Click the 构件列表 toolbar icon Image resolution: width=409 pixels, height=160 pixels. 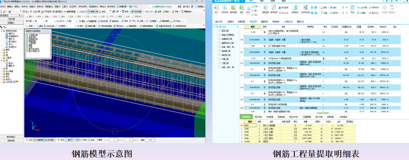[x=102, y=21]
